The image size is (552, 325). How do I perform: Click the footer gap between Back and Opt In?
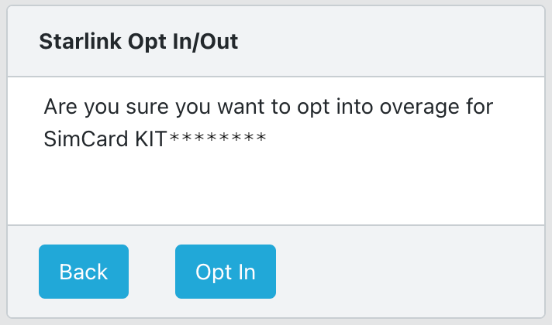(x=152, y=272)
